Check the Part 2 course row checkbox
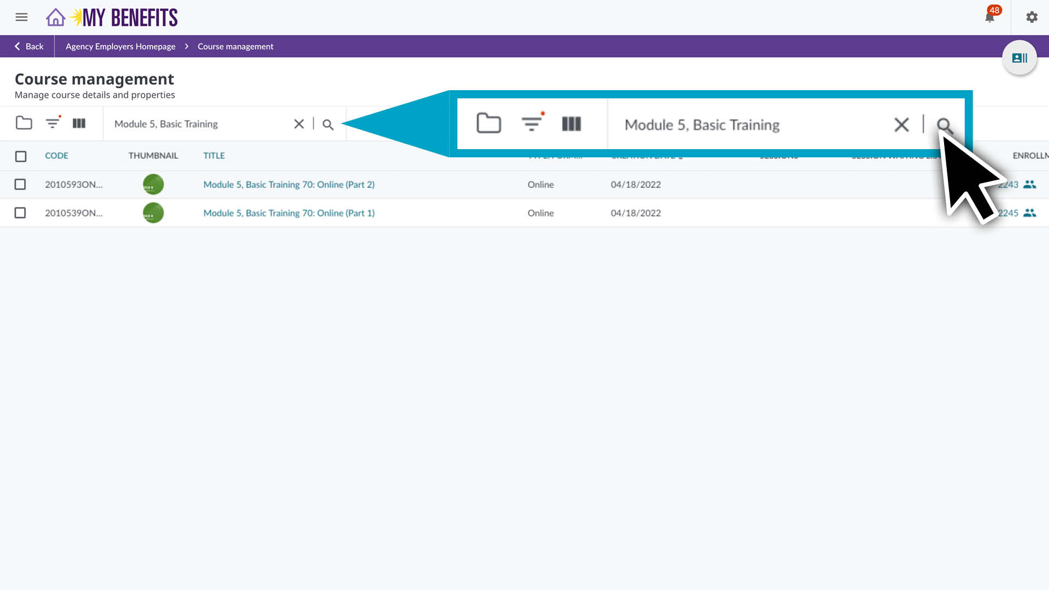 (x=20, y=185)
